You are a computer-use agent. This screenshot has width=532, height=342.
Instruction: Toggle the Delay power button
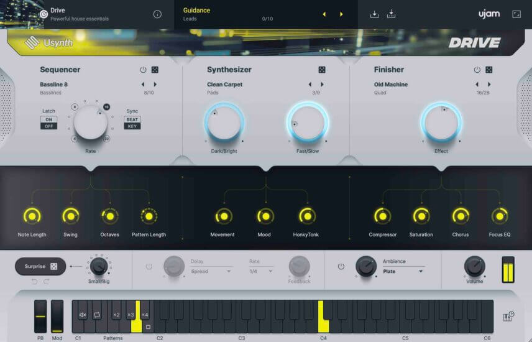tap(149, 266)
